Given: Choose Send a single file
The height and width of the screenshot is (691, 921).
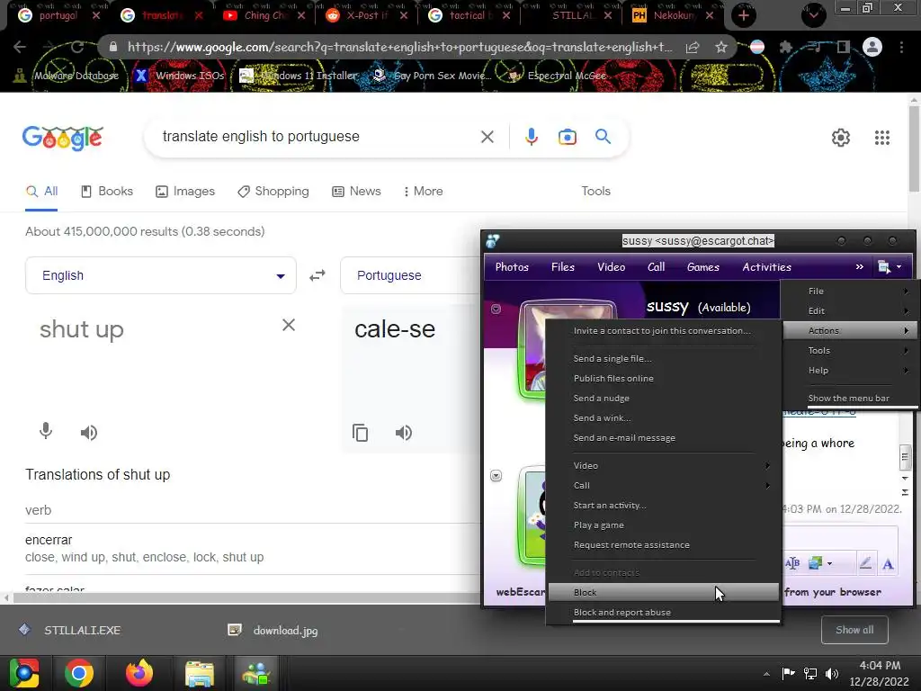Looking at the screenshot, I should click(x=663, y=358).
